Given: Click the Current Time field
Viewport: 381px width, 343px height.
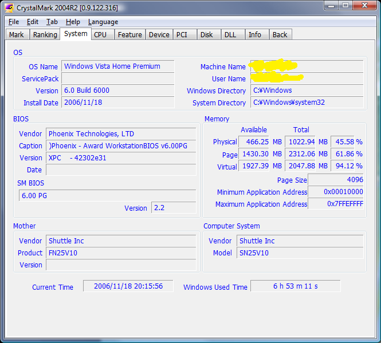Looking at the screenshot, I should click(128, 286).
